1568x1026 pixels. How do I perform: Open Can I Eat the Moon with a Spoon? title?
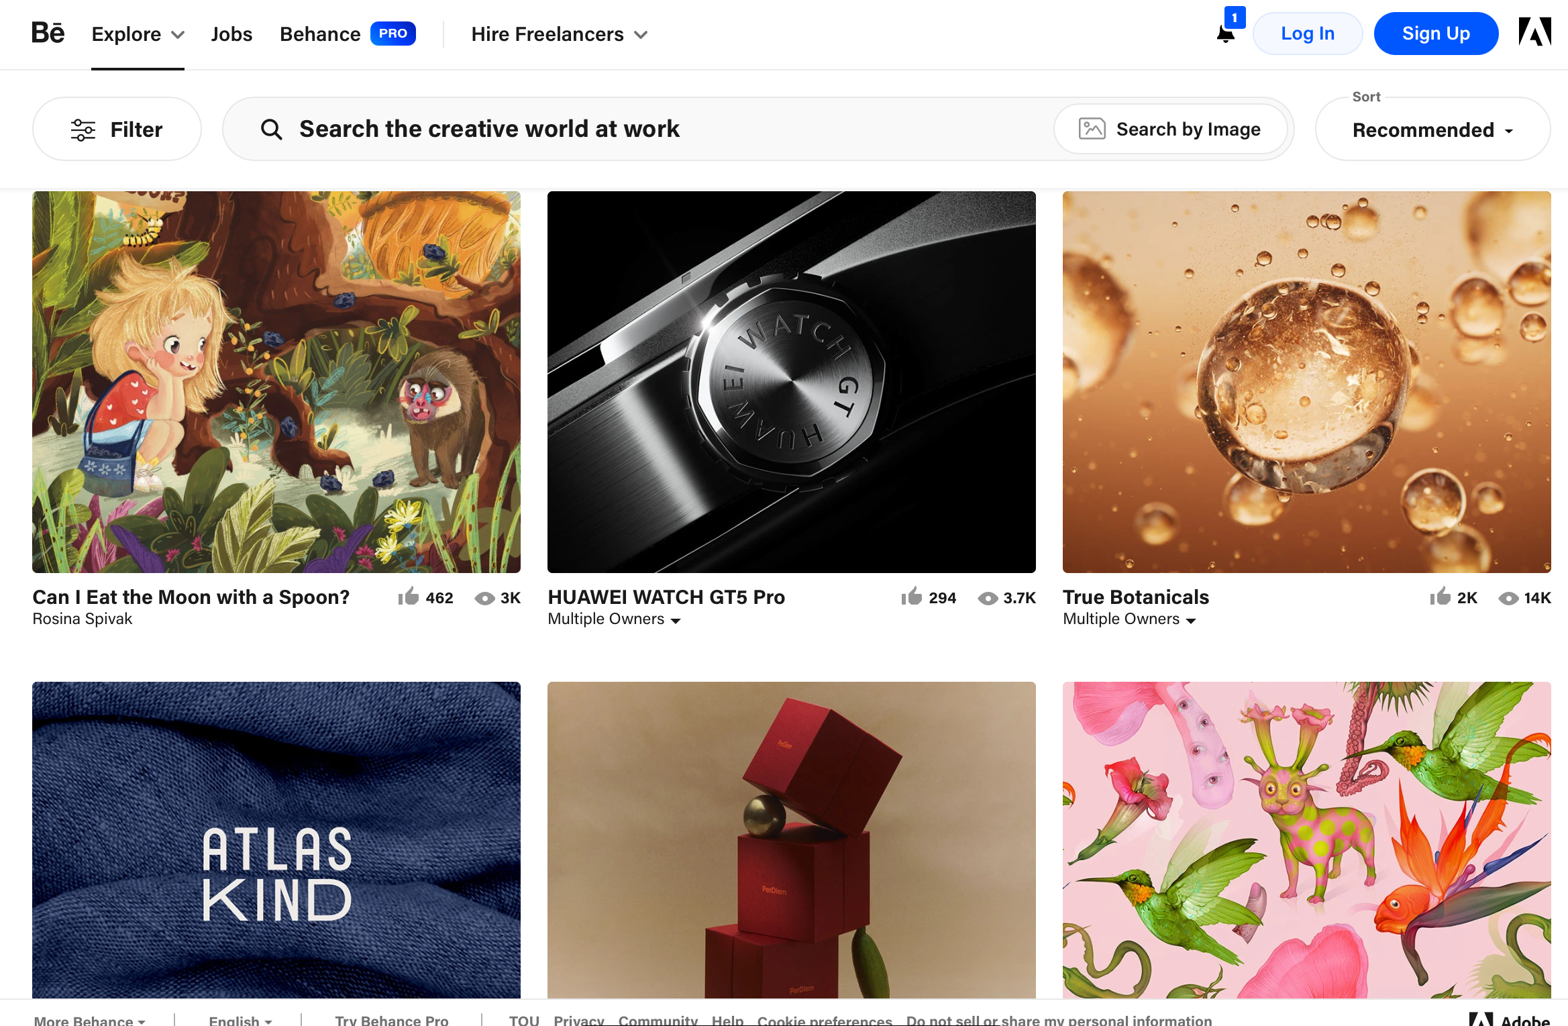pyautogui.click(x=191, y=597)
